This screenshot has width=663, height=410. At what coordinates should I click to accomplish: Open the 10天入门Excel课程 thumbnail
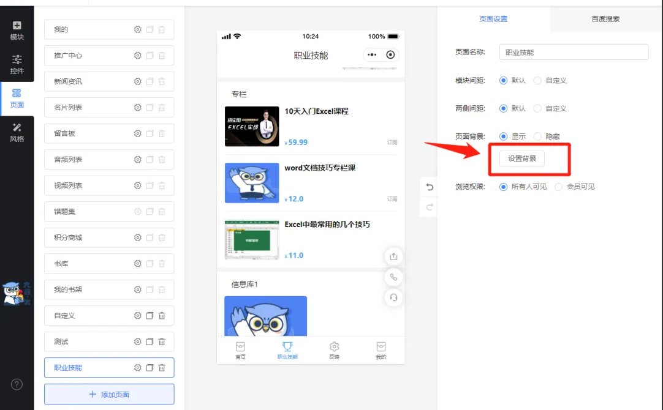pos(252,126)
